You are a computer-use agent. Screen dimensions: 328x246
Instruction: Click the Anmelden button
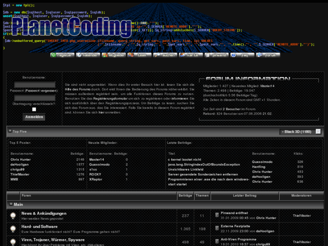34,117
